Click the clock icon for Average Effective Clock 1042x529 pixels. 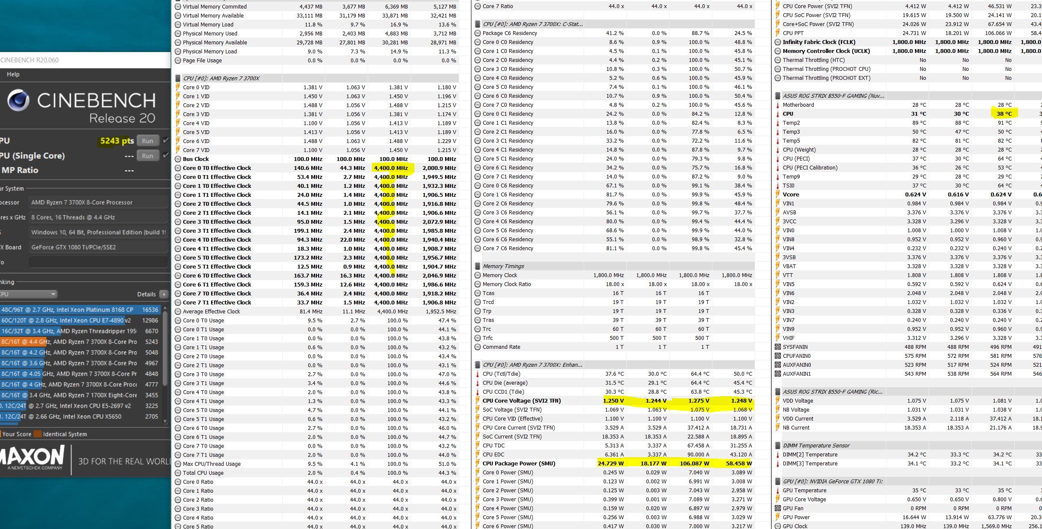coord(178,312)
